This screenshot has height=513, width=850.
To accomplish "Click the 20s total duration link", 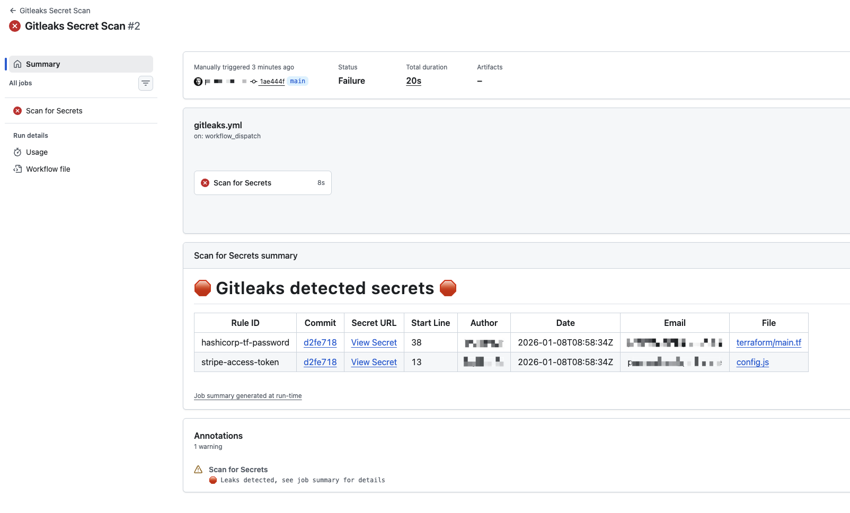I will [x=413, y=81].
